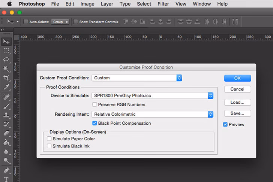Viewport: 273px width, 182px height.
Task: Check Simulate Paper Color
Action: (49, 139)
